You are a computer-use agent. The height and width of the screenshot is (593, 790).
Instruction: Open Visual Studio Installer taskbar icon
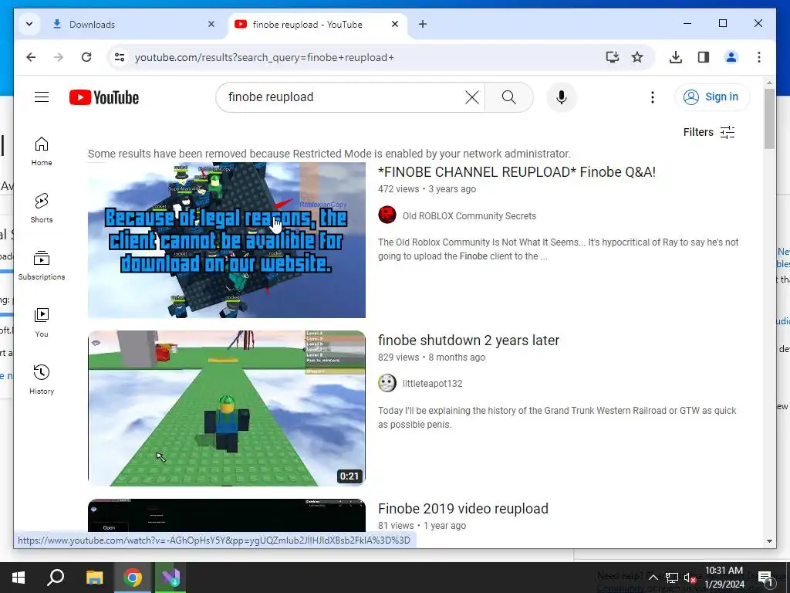170,578
